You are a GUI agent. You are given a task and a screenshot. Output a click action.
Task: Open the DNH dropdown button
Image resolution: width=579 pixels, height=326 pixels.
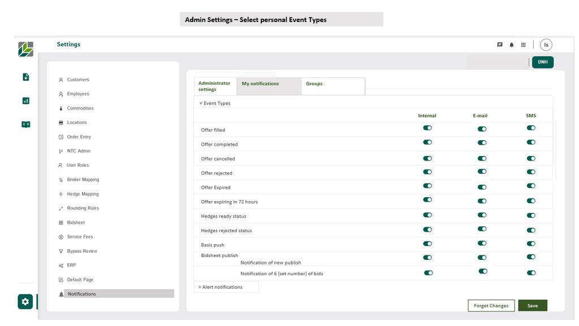(542, 62)
